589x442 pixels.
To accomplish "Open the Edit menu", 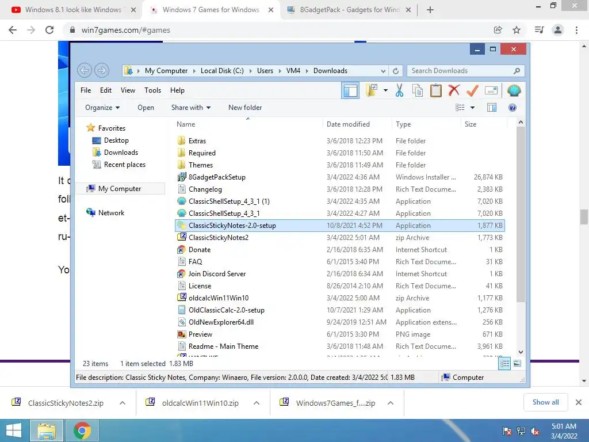I will click(x=106, y=90).
